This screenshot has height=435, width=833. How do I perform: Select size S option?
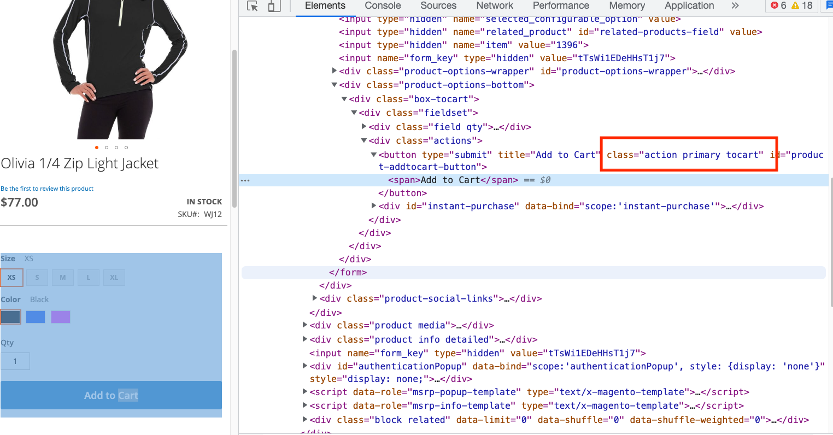coord(37,278)
